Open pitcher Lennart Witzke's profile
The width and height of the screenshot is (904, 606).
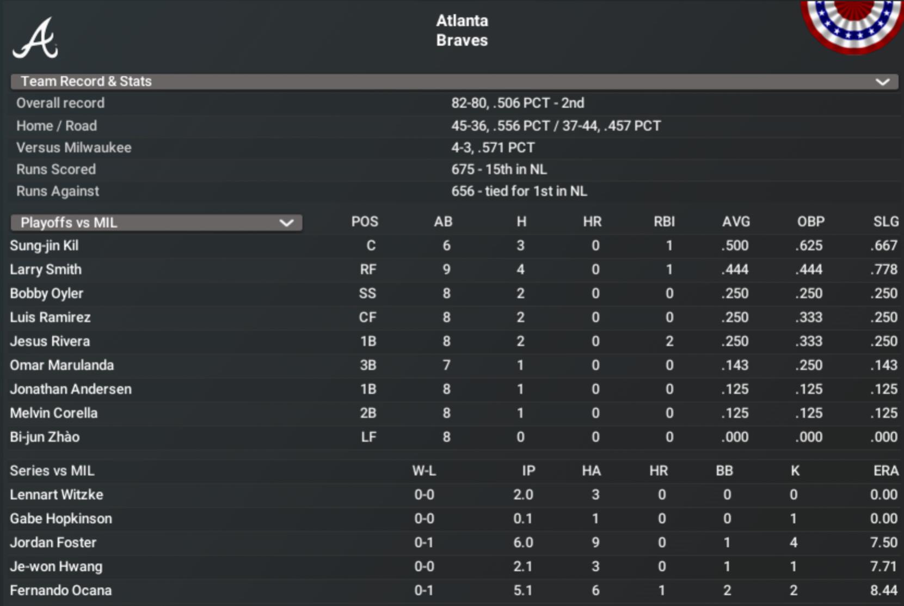point(56,495)
